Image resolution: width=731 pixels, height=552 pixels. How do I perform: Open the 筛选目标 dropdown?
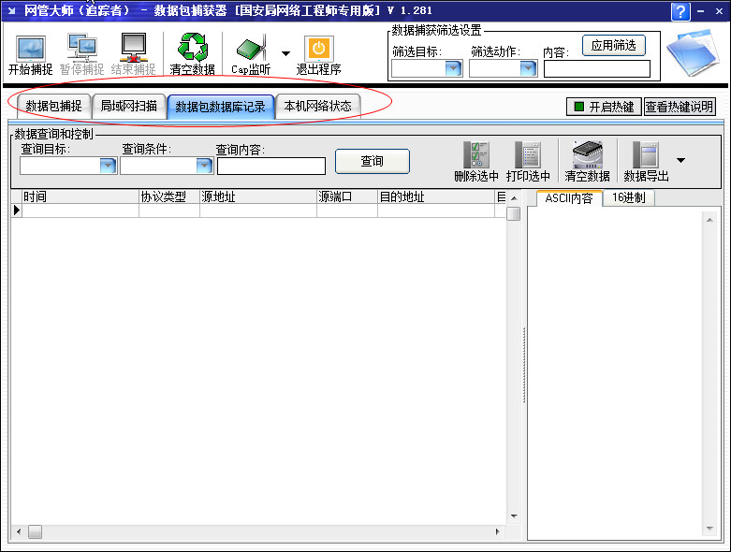pyautogui.click(x=453, y=68)
